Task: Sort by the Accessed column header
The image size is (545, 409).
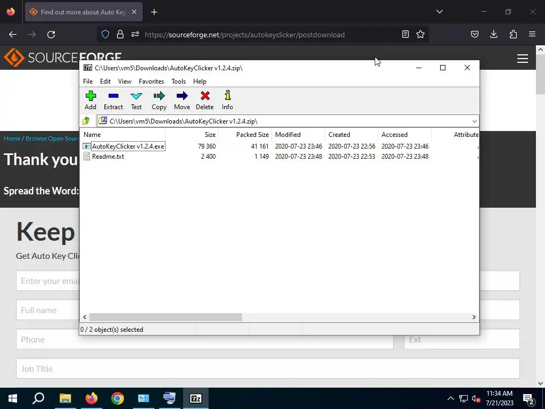Action: pyautogui.click(x=404, y=135)
